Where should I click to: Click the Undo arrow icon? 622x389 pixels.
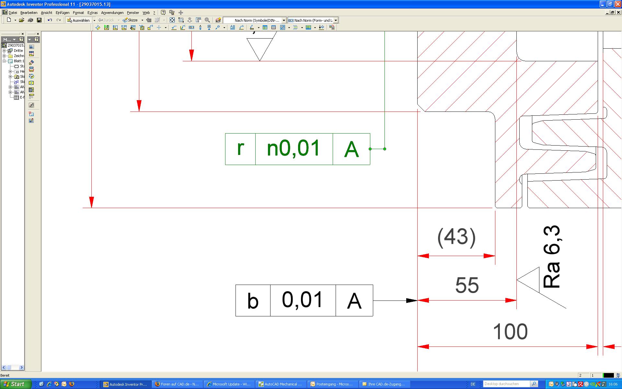click(50, 20)
